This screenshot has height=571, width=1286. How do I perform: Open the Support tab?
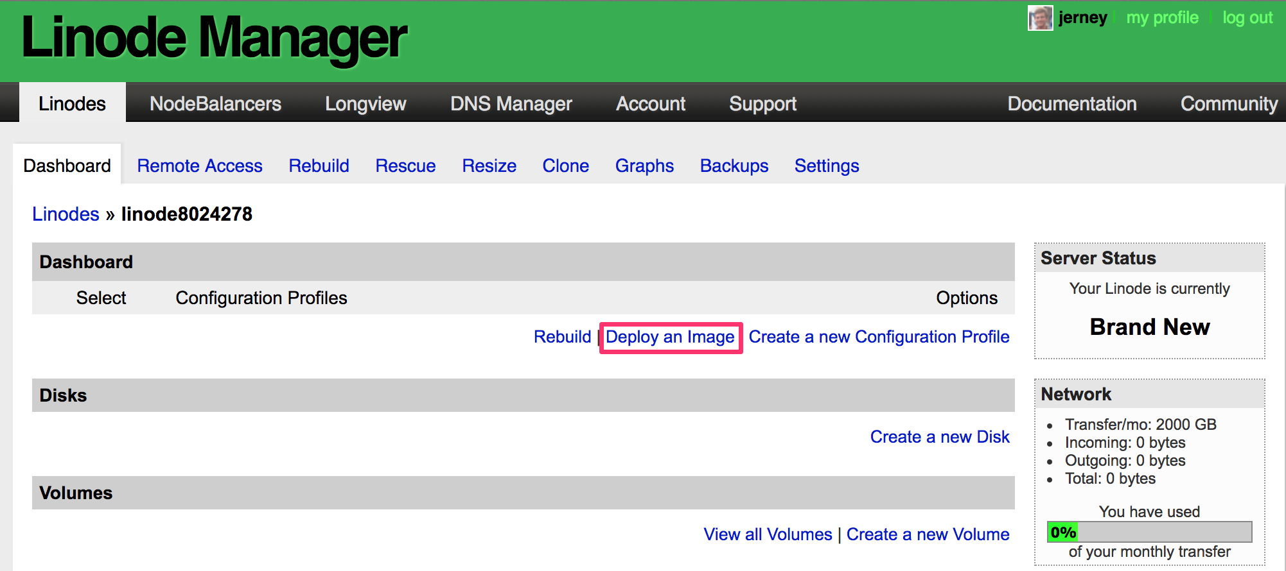coord(762,103)
